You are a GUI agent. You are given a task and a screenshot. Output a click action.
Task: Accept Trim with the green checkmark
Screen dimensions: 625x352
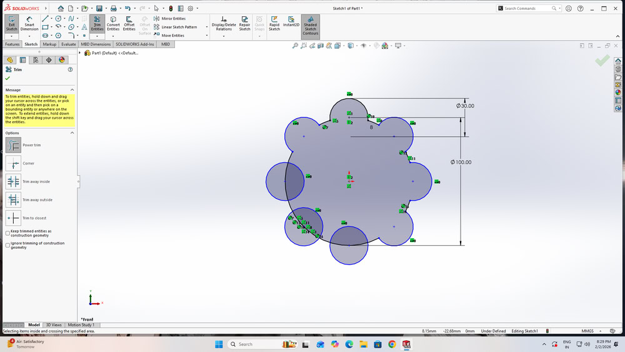(7, 78)
